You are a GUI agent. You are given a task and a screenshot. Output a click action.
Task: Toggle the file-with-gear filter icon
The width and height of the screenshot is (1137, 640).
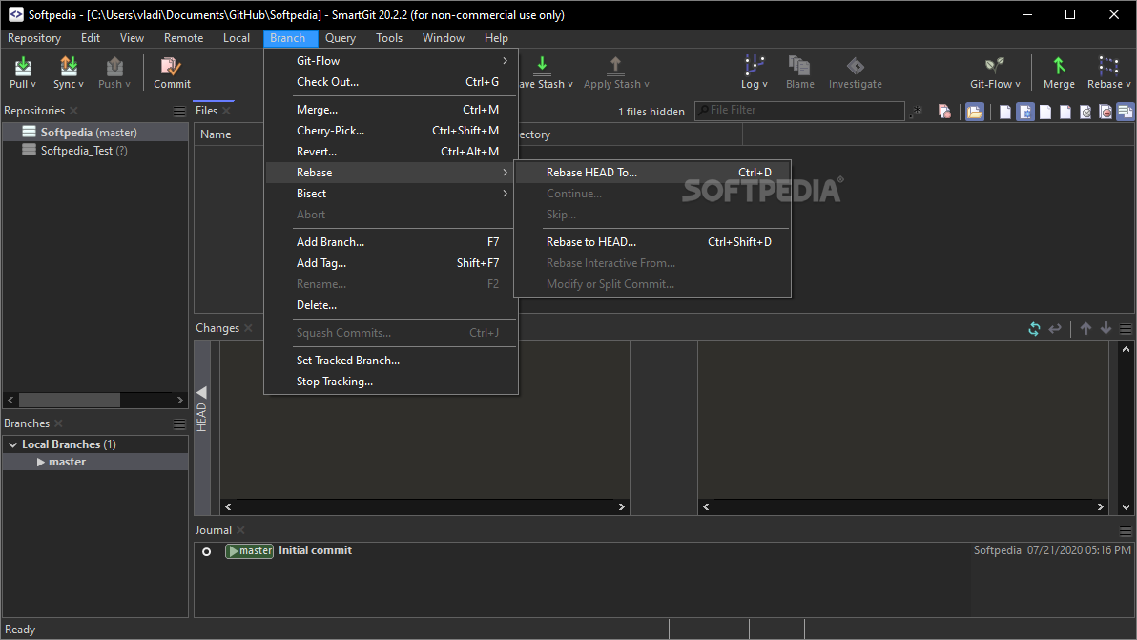[1025, 112]
